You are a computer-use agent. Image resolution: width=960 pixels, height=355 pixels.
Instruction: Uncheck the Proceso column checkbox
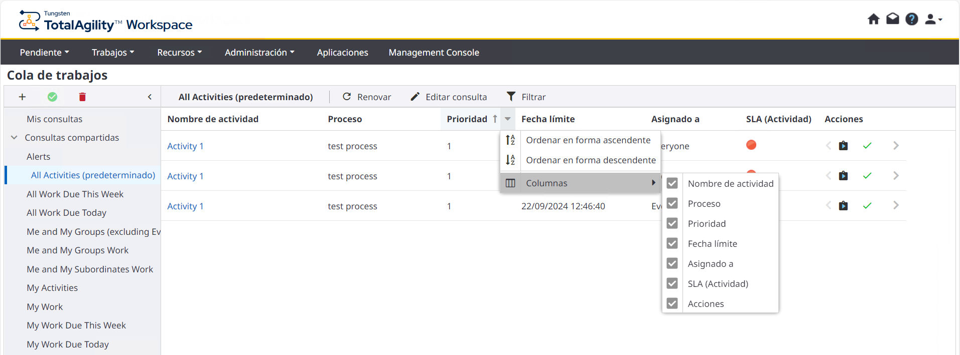[672, 203]
